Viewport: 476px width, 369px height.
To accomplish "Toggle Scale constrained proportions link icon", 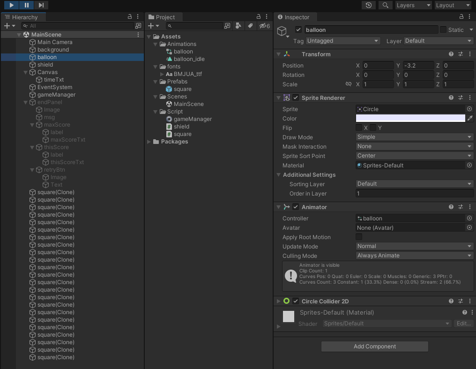I will [349, 84].
